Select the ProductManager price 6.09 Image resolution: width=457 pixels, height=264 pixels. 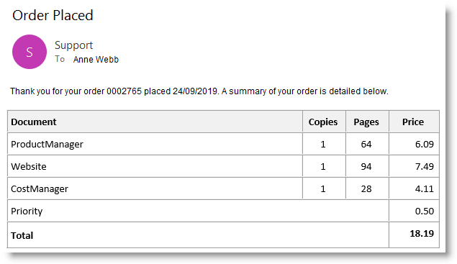[x=425, y=144]
